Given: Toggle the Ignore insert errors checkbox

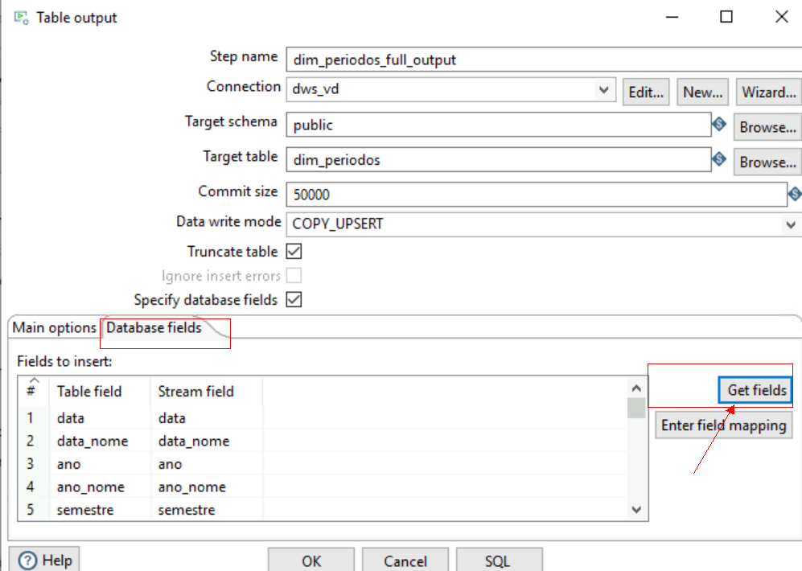Looking at the screenshot, I should [x=294, y=276].
